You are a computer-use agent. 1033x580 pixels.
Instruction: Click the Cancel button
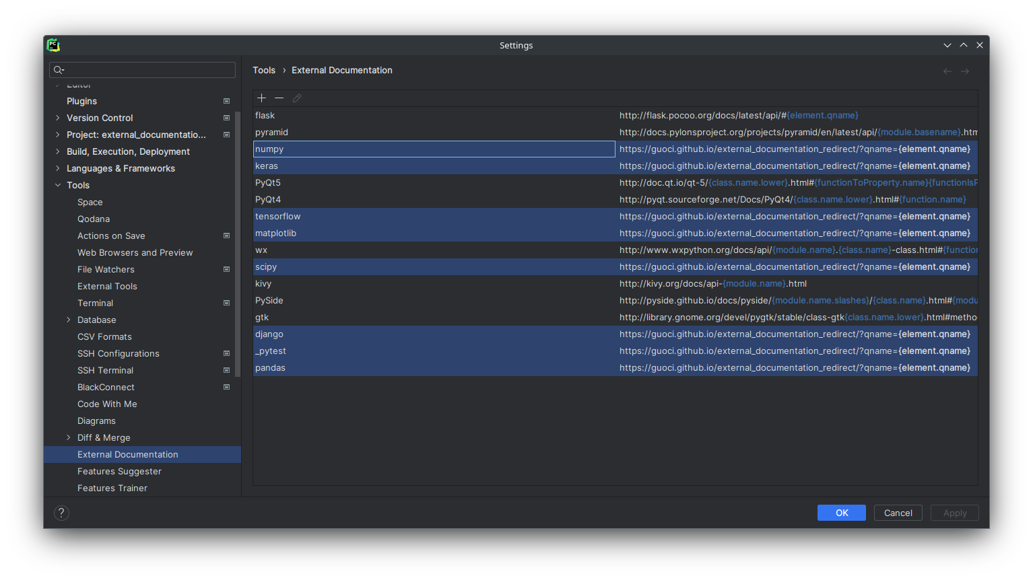[898, 513]
